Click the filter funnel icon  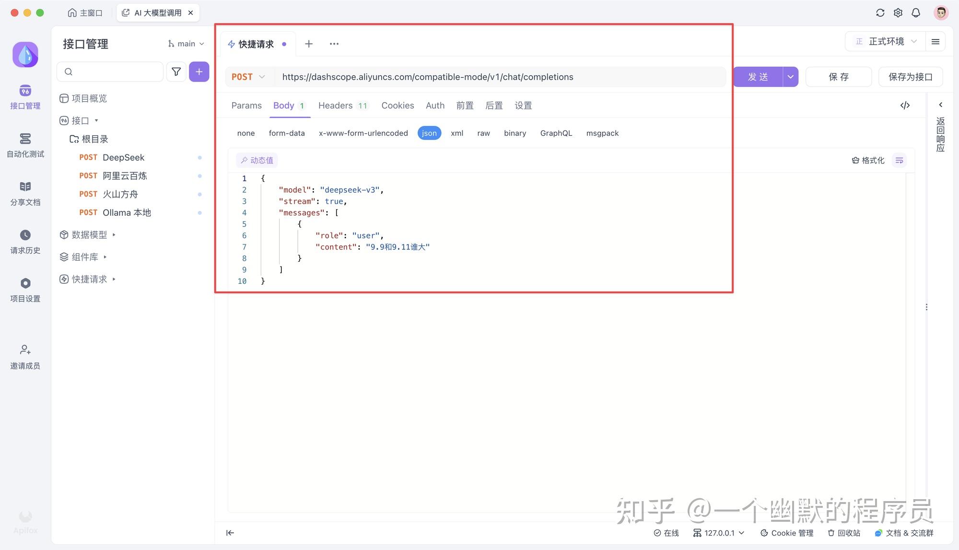[x=176, y=72]
